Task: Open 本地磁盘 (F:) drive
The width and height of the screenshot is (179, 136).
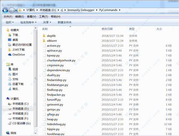Action: coord(18,119)
